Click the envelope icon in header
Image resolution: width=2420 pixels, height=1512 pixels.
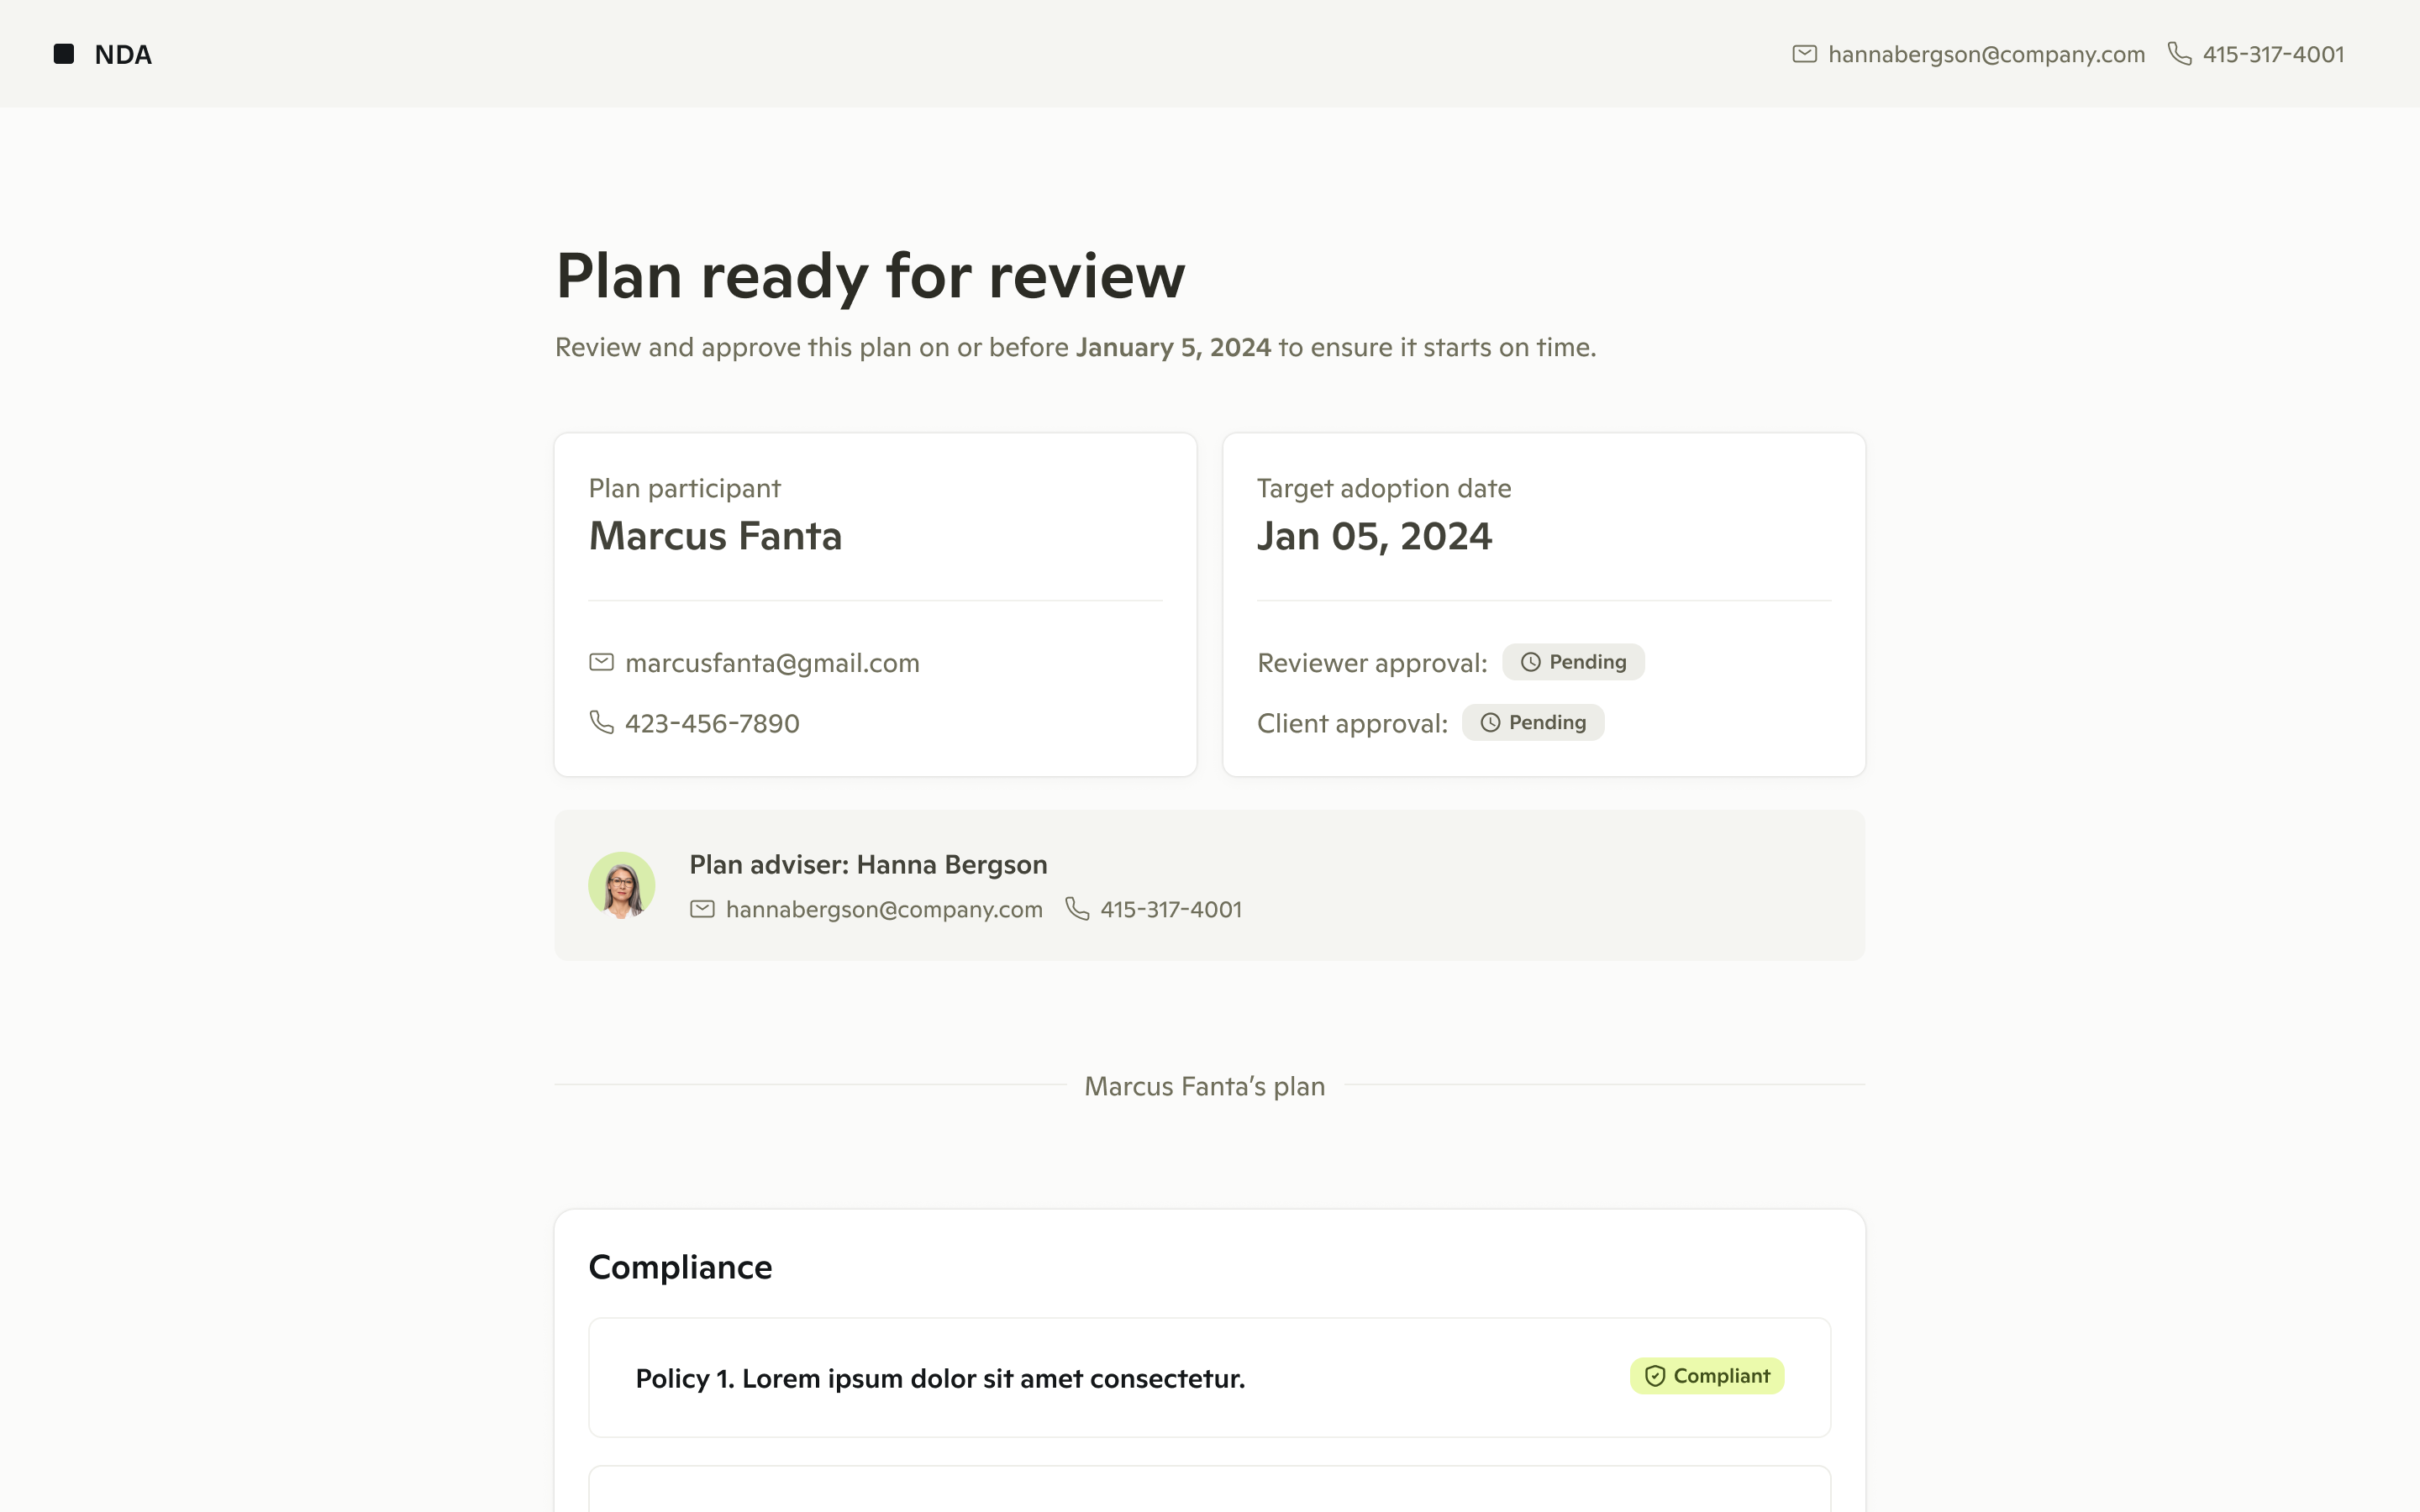coord(1804,54)
